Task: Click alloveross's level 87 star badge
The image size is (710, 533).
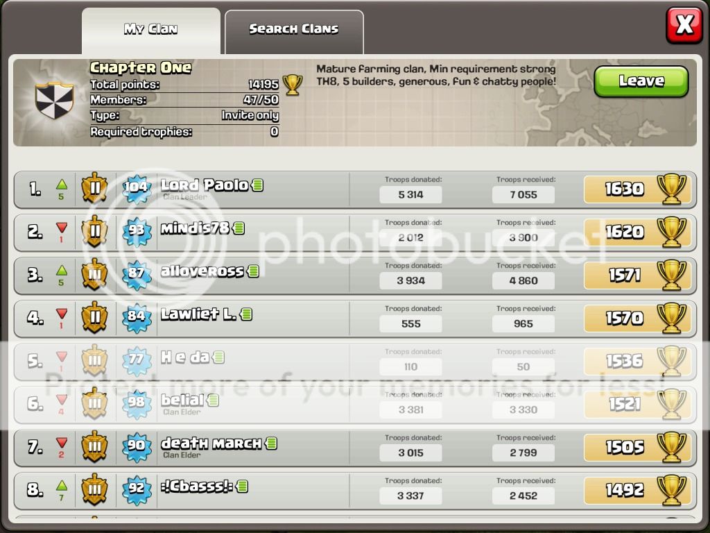Action: coord(137,273)
